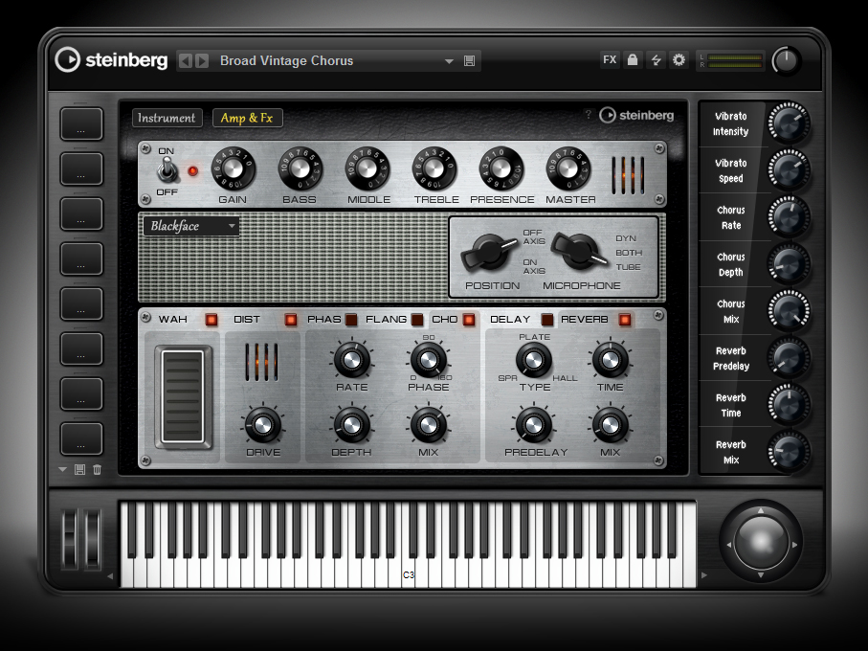Click the reverb PREDELAY knob
The image size is (868, 651).
pos(534,425)
